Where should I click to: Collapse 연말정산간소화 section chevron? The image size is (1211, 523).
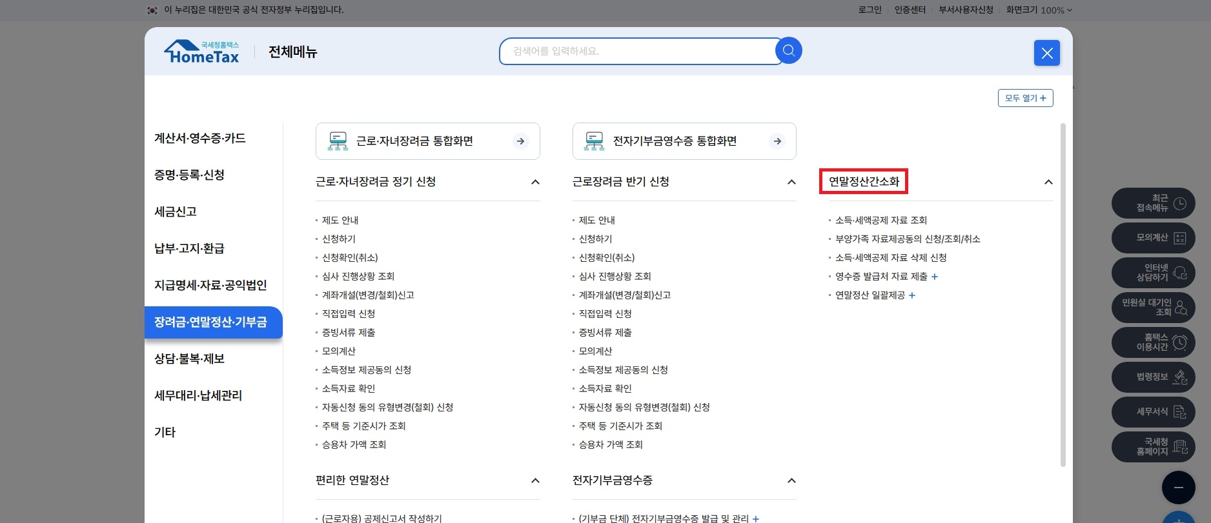click(x=1048, y=182)
